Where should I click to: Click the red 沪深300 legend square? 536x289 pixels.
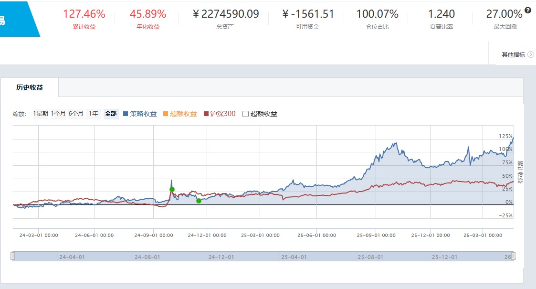point(206,114)
